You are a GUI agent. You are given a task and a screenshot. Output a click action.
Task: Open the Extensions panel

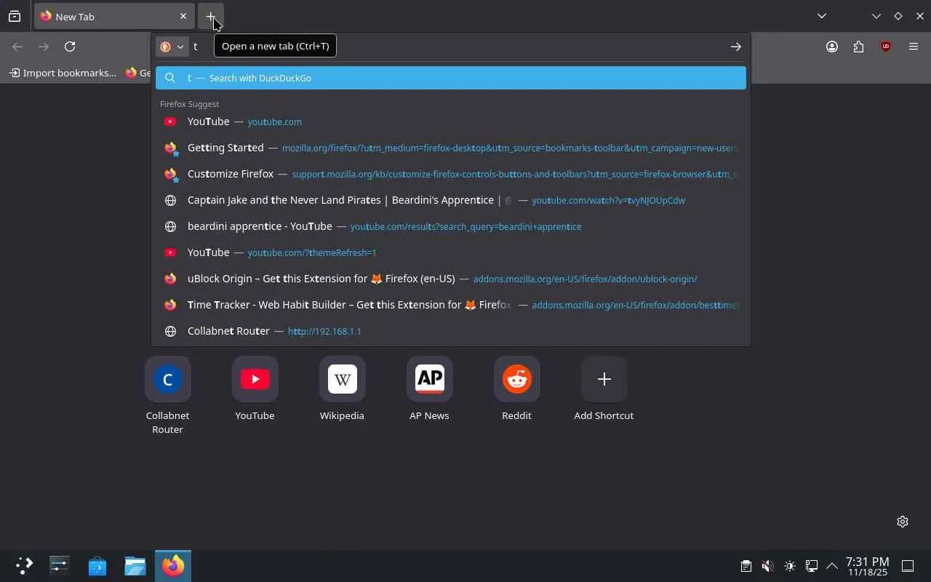tap(859, 47)
